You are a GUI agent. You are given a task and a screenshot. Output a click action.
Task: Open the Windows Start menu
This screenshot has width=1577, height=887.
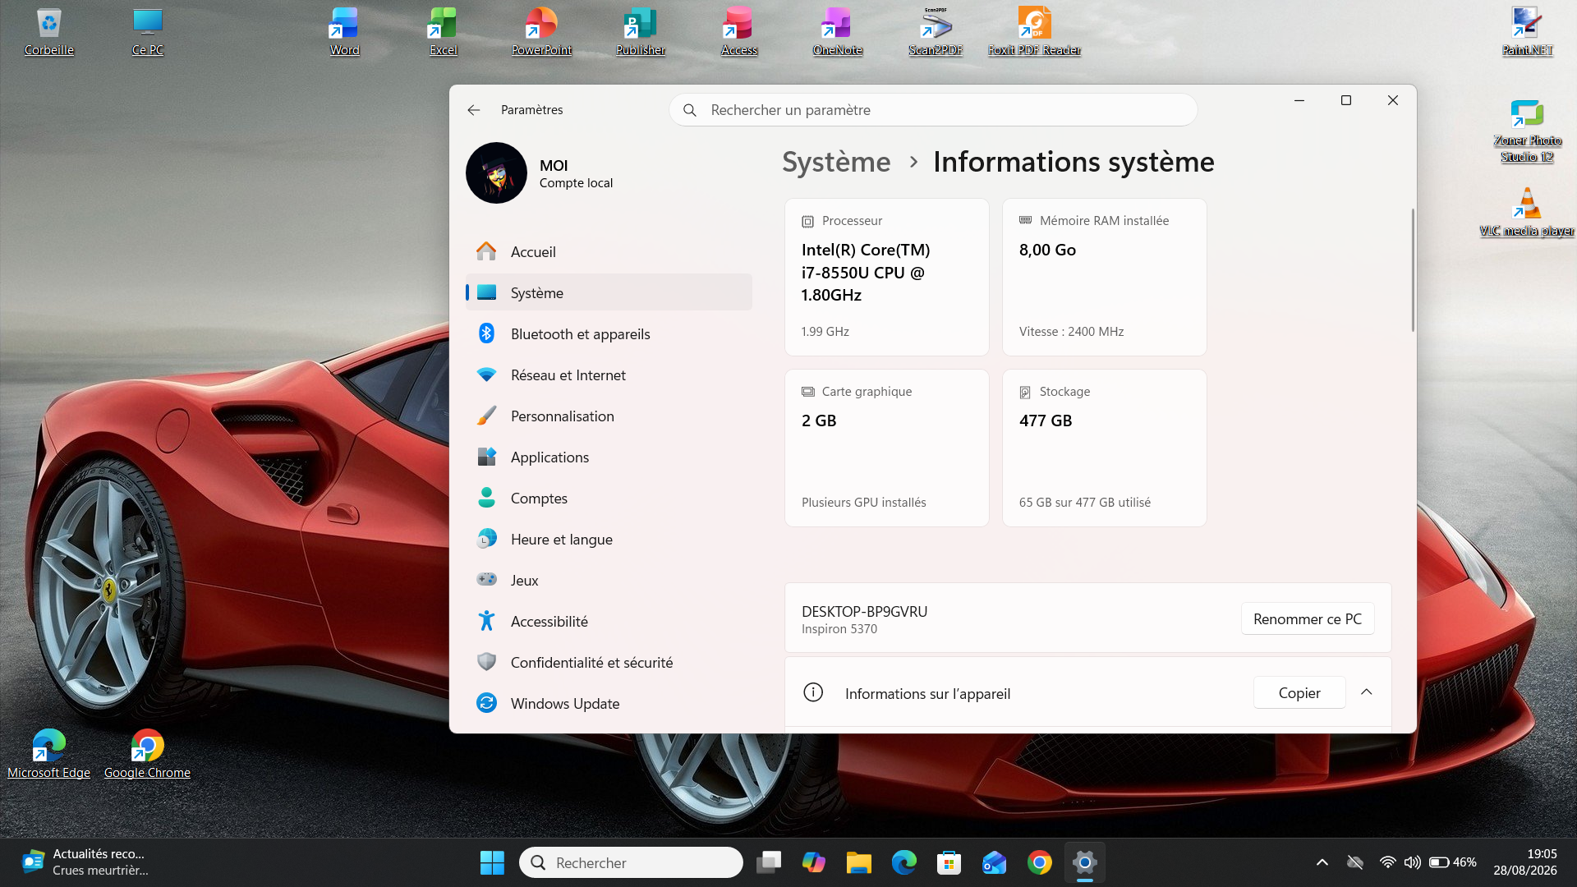[492, 863]
